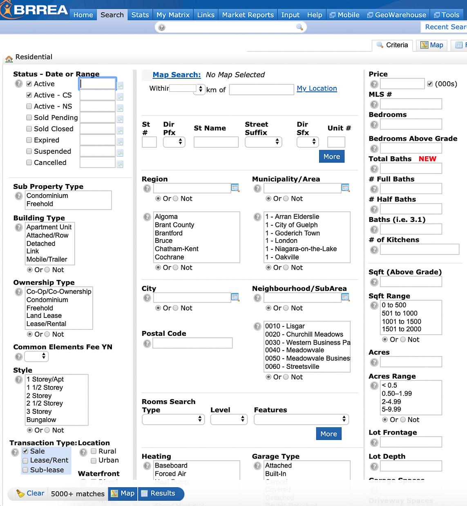Select Detached in Building Type list
467x506 pixels.
[x=41, y=244]
